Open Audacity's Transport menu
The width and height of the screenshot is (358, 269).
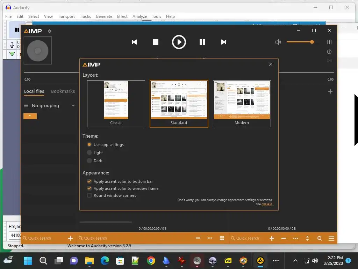point(66,16)
